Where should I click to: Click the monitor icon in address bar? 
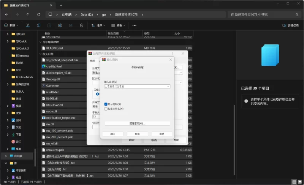click(50, 14)
